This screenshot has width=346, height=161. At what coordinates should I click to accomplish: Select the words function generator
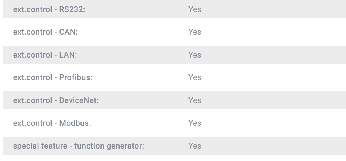pyautogui.click(x=109, y=146)
